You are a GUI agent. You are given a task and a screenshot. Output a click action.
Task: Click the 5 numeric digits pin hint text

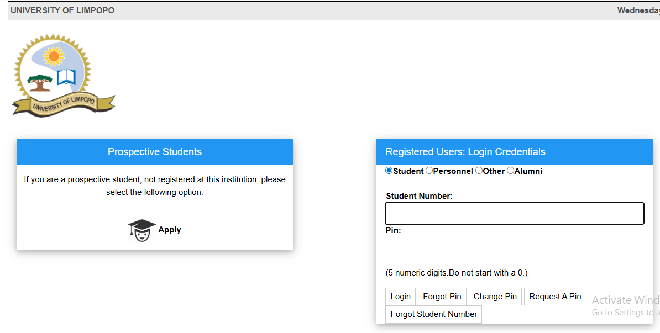click(x=457, y=273)
